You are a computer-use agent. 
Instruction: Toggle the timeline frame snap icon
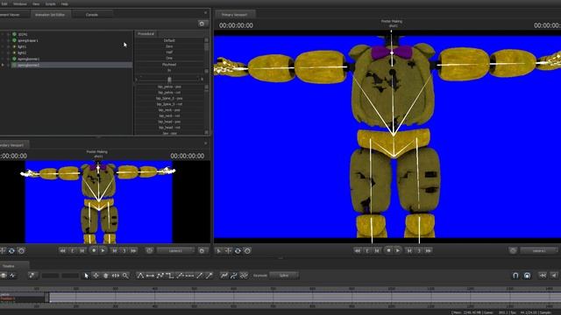click(528, 276)
